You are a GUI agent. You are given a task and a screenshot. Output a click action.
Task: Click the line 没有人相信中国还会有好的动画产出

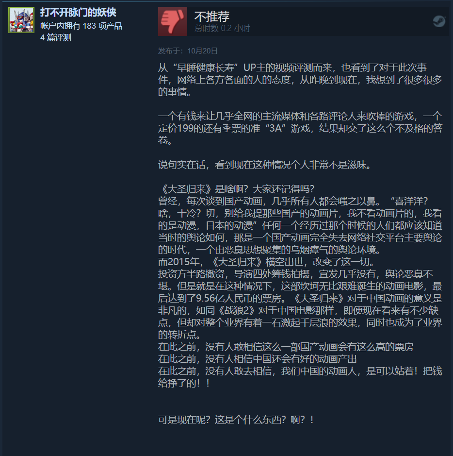click(x=257, y=359)
